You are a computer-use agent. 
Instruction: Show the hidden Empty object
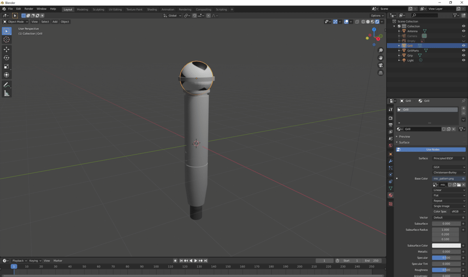464,41
